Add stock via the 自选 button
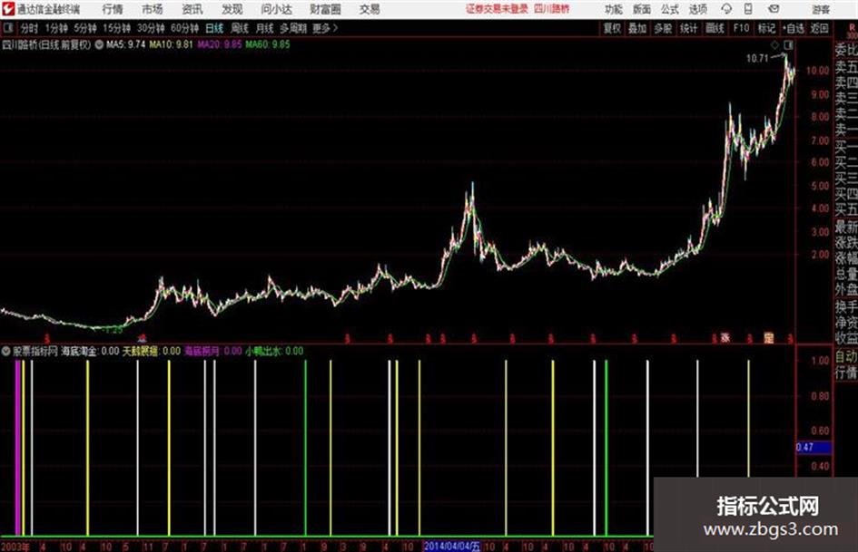Viewport: 858px width, 552px height. tap(794, 28)
